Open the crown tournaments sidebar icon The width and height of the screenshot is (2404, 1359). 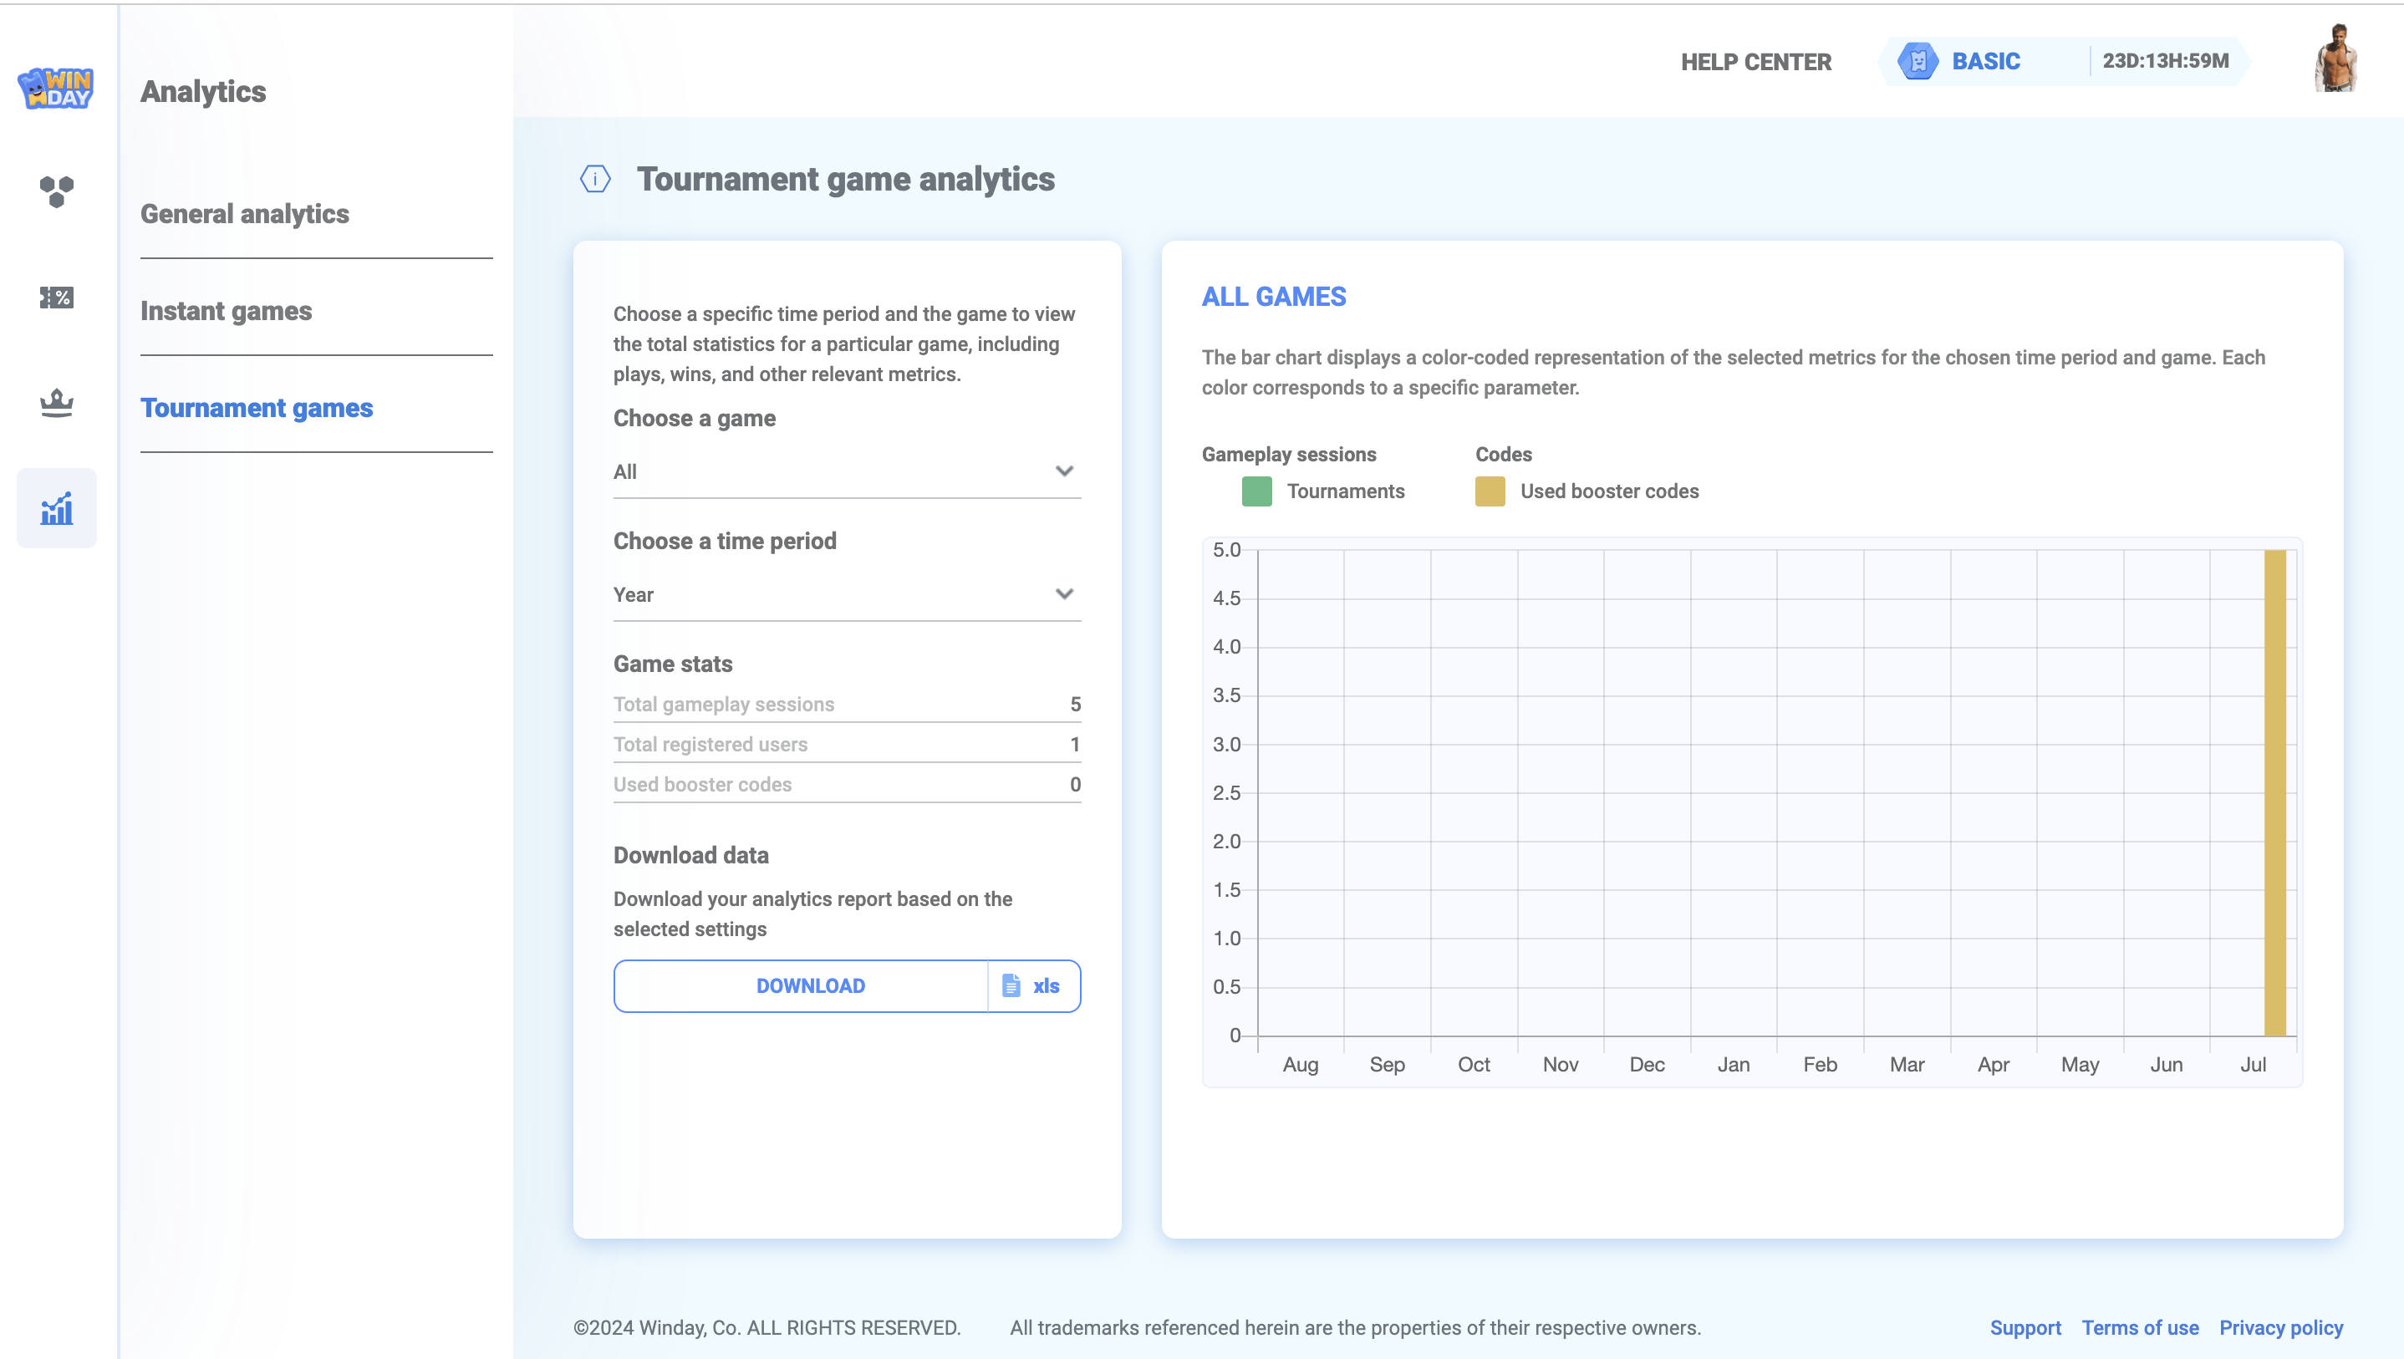pos(56,403)
